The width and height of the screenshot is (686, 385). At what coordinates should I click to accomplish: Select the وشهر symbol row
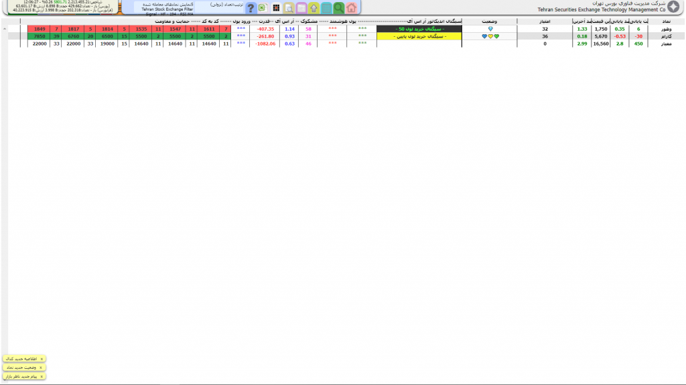tap(666, 29)
